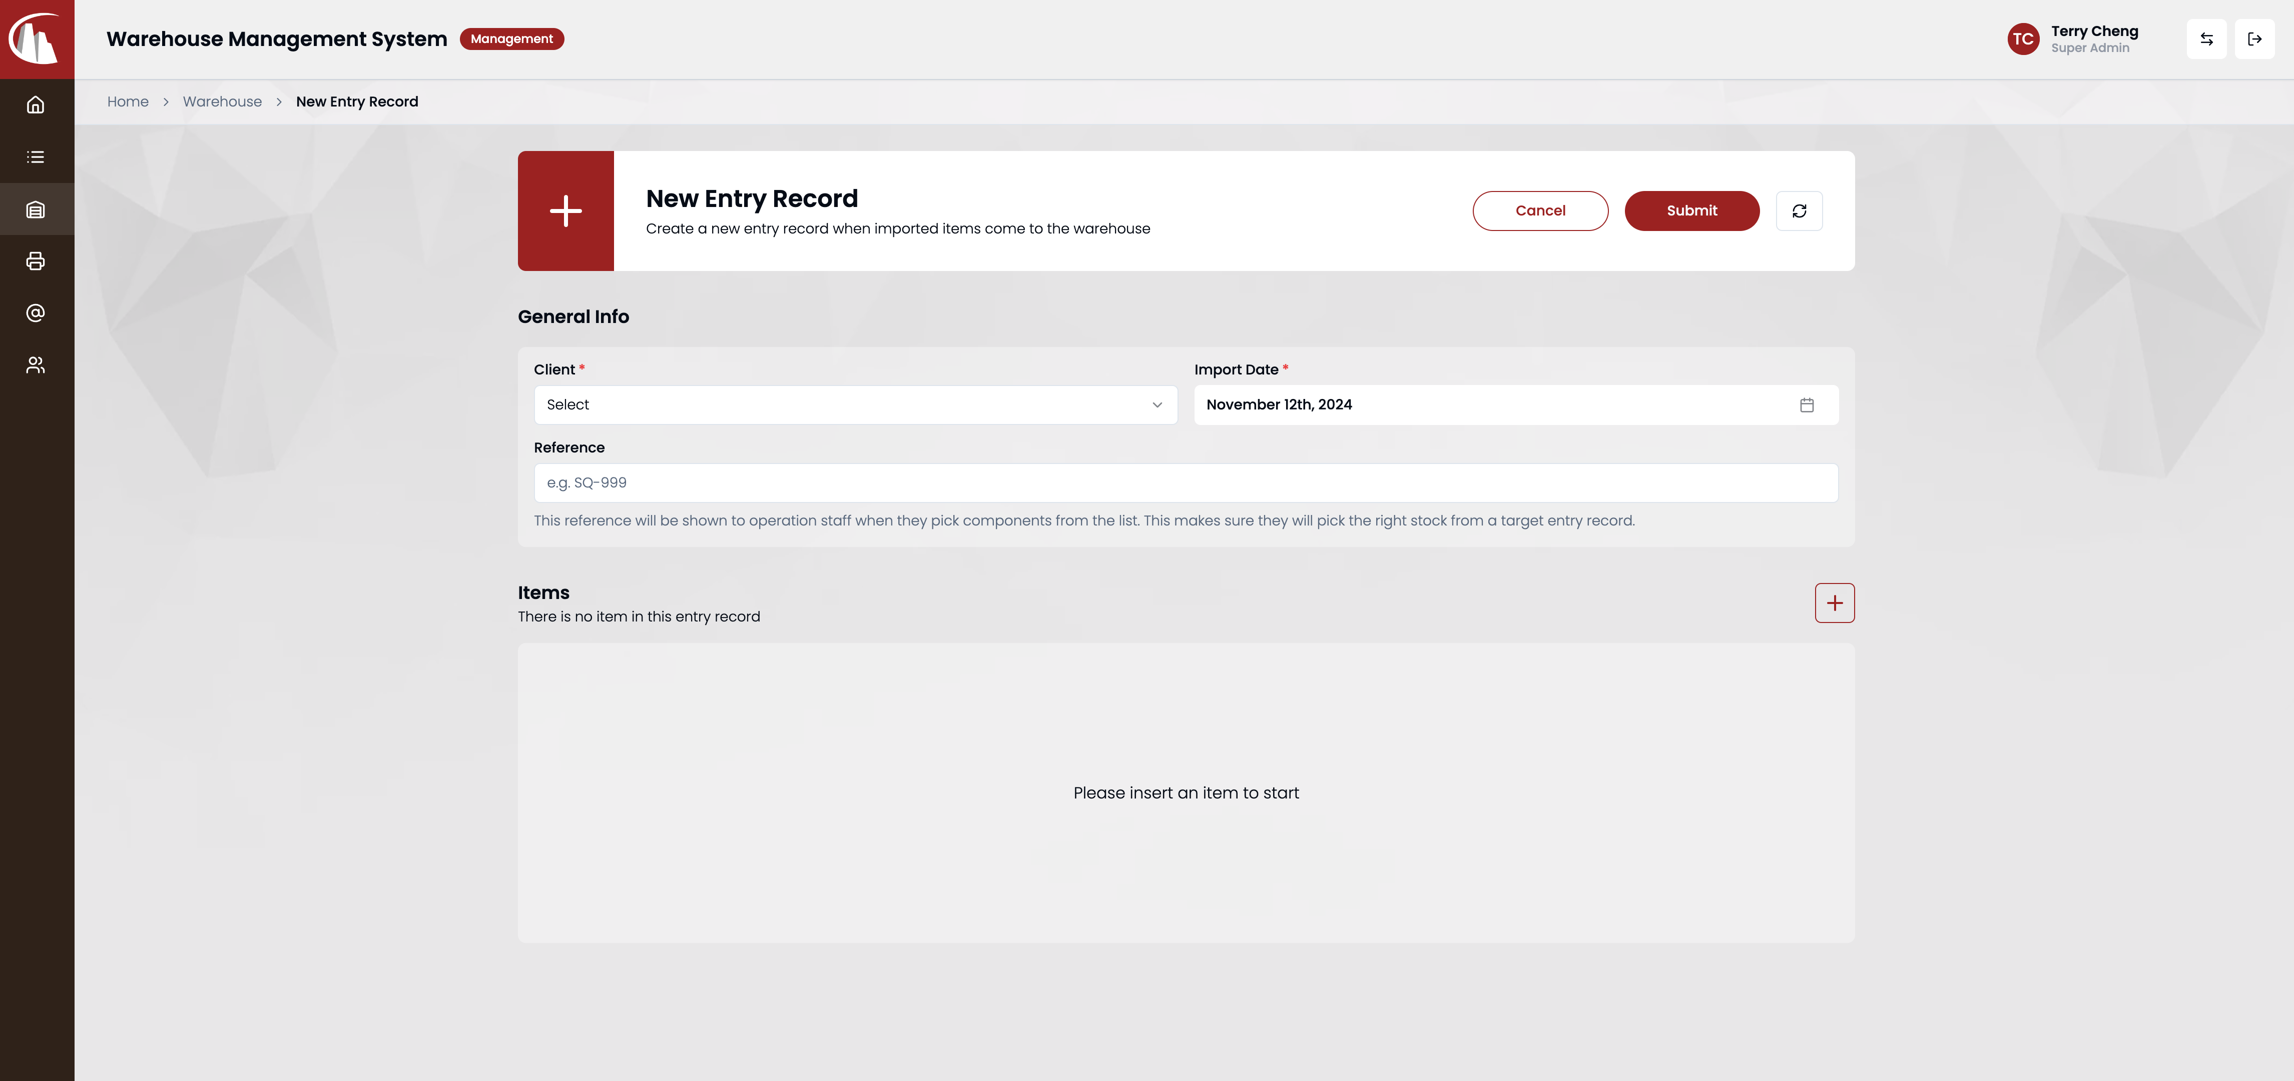Screen dimensions: 2294x1081
Task: Open the Home sidebar icon
Action: [36, 105]
